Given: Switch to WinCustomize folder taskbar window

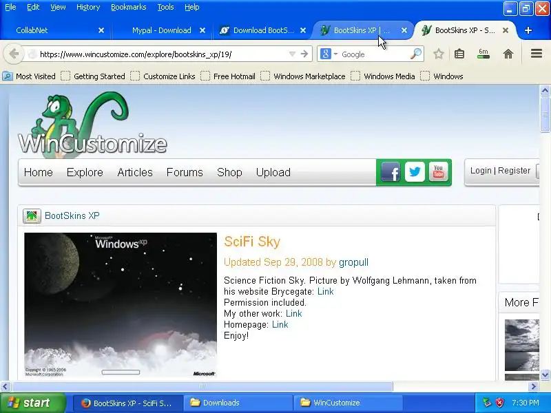Looking at the screenshot, I should coord(348,403).
